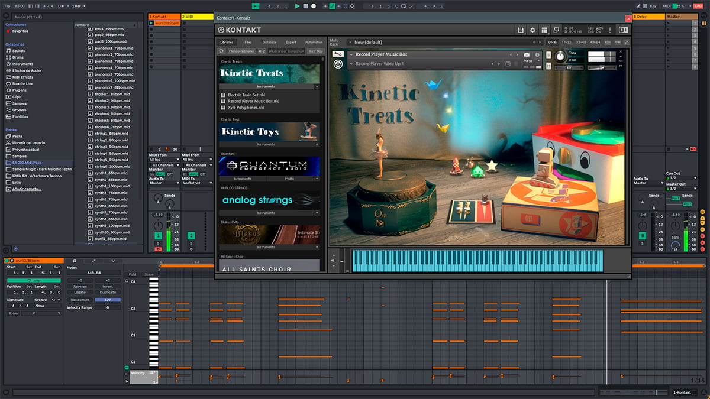Screen dimensions: 710x399
Task: Set track 1 Monitor to Auto
Action: [161, 174]
